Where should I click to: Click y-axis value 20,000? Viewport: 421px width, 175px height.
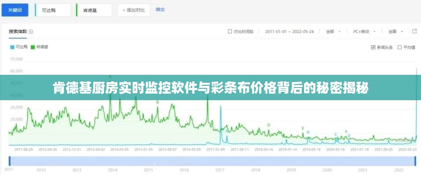point(16,119)
